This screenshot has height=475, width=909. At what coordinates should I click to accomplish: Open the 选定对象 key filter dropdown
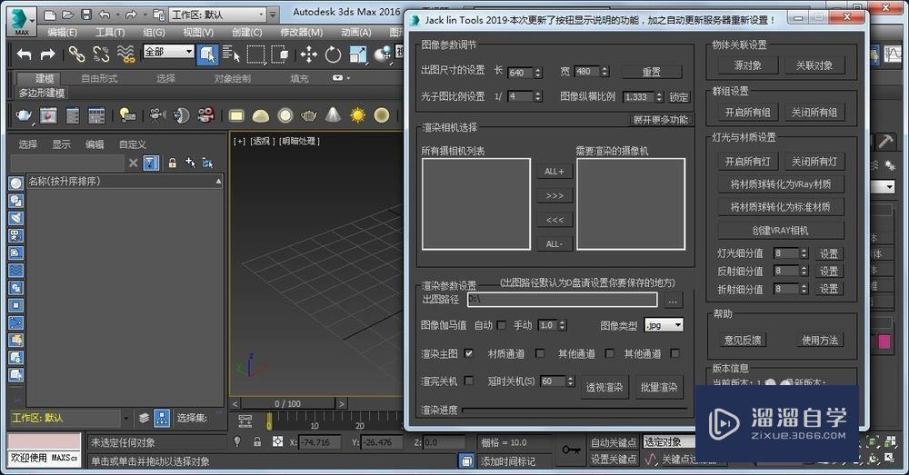670,442
